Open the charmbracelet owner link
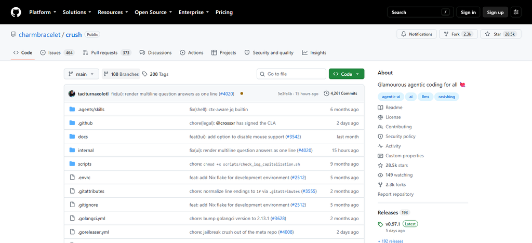The width and height of the screenshot is (532, 243). 39,35
